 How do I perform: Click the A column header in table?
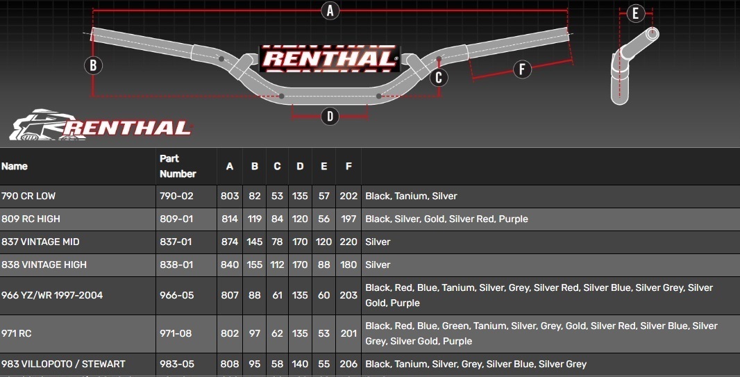tap(230, 167)
